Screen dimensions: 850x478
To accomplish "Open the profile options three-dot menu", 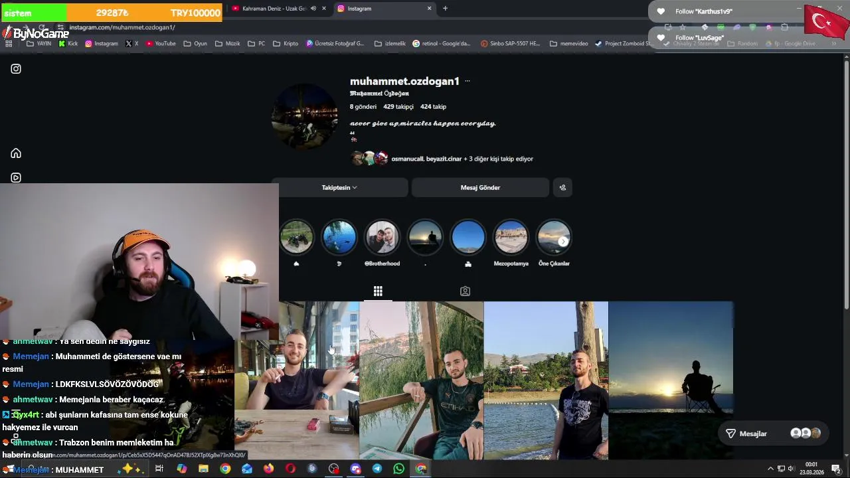I will point(467,81).
